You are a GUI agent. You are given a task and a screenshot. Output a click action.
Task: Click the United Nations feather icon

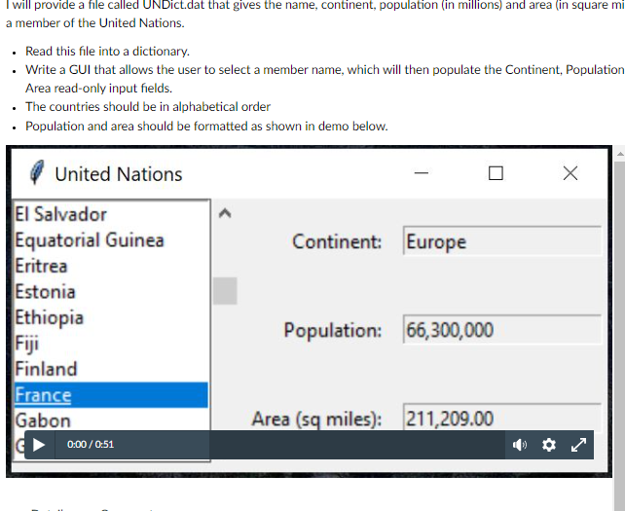coord(37,173)
